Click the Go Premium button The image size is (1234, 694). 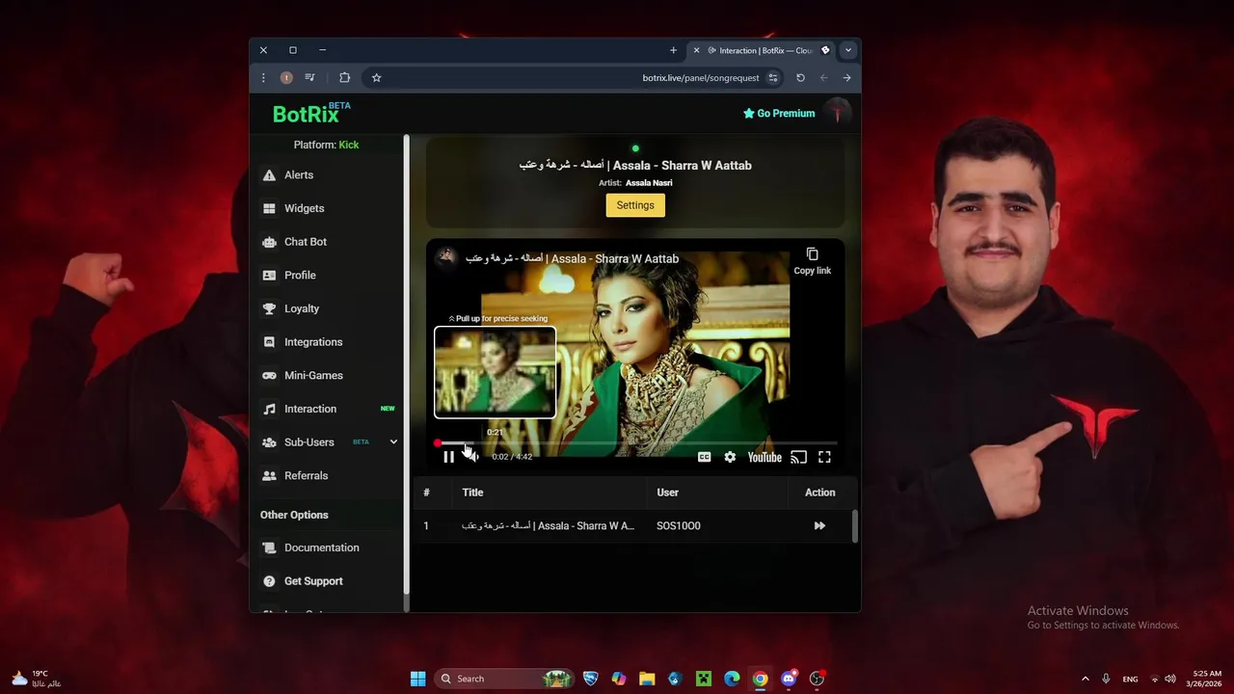779,114
